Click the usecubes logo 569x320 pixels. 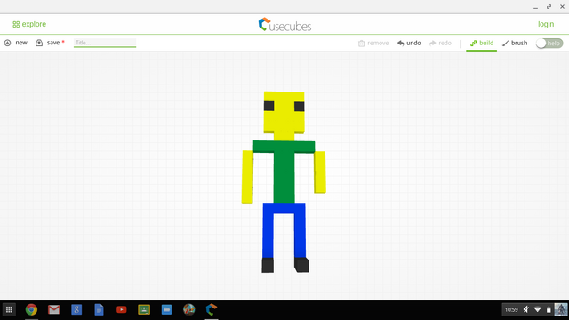click(284, 25)
